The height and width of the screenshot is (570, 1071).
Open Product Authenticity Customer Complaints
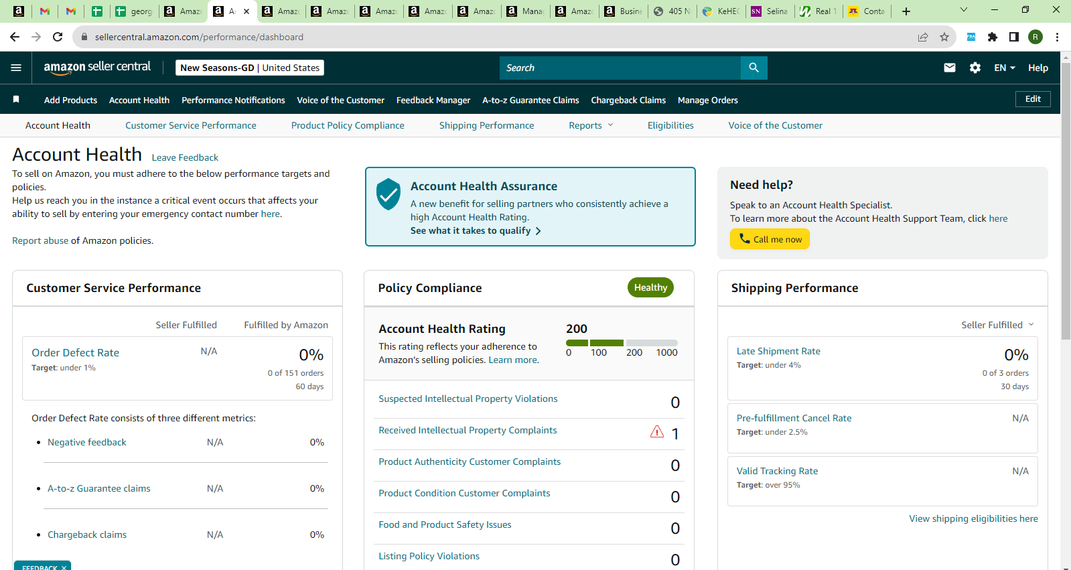[x=470, y=461]
